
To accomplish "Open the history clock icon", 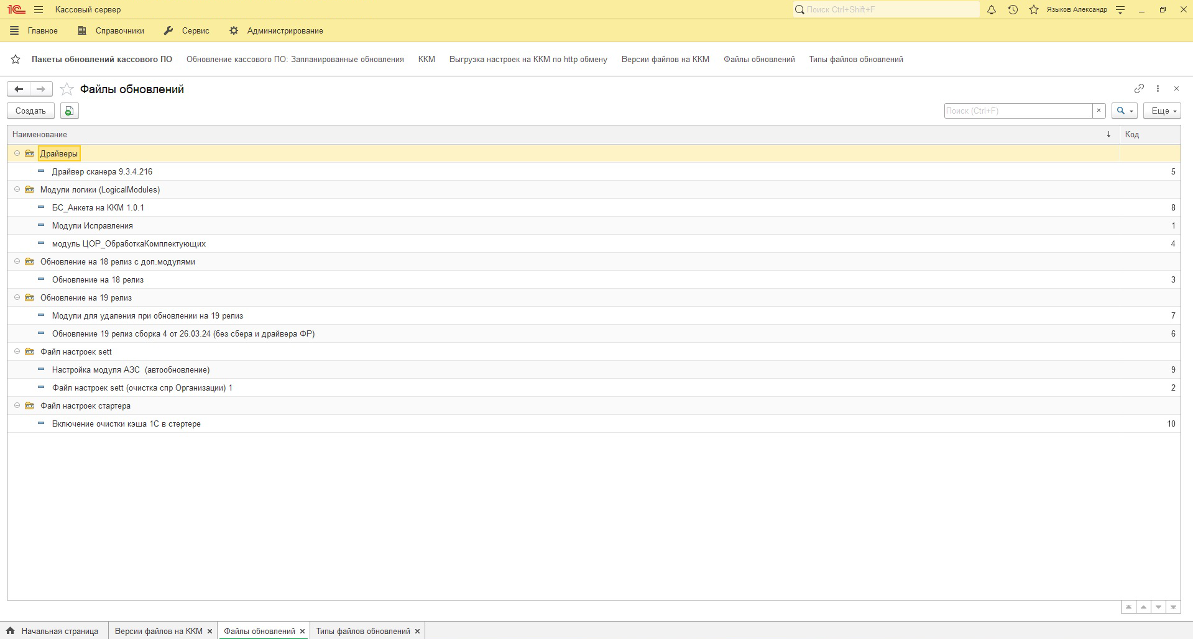I will (1013, 10).
